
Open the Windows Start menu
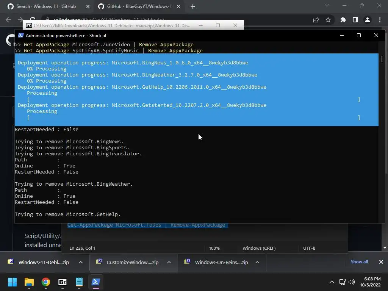pos(12,282)
